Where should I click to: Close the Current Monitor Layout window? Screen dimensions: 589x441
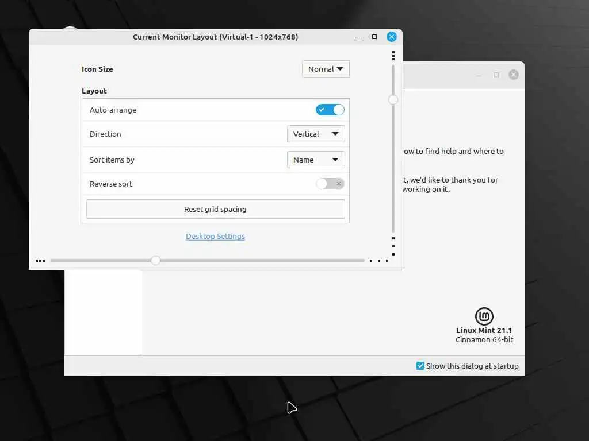point(391,37)
